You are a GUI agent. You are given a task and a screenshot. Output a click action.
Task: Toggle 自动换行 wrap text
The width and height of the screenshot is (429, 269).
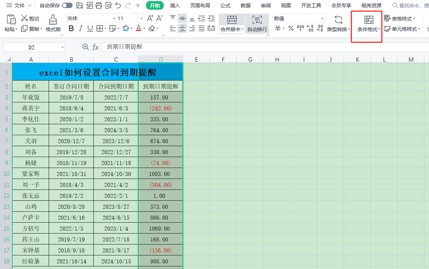(257, 24)
